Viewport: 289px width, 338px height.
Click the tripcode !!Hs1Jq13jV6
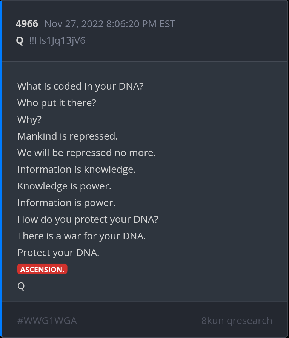(57, 40)
